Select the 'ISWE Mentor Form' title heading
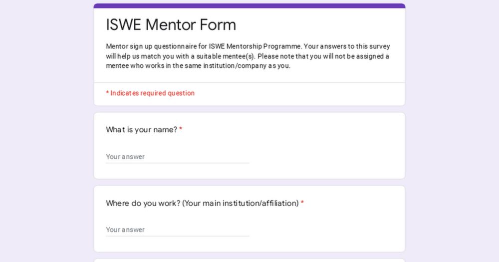This screenshot has width=499, height=262. [171, 25]
